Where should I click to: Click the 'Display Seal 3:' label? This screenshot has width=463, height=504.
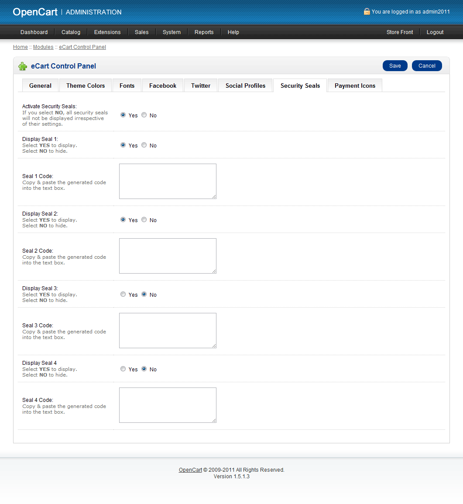(40, 288)
